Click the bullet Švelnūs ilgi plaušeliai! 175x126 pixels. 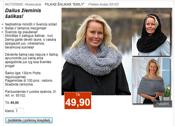[x=21, y=32]
